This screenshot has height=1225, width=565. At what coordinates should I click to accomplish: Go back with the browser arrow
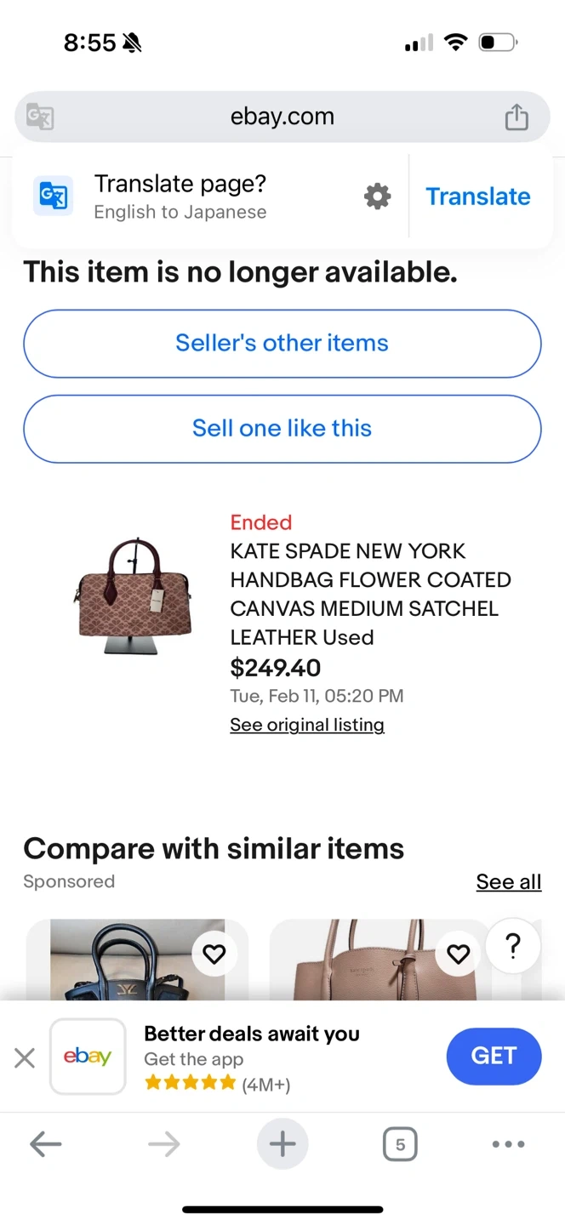[x=46, y=1144]
